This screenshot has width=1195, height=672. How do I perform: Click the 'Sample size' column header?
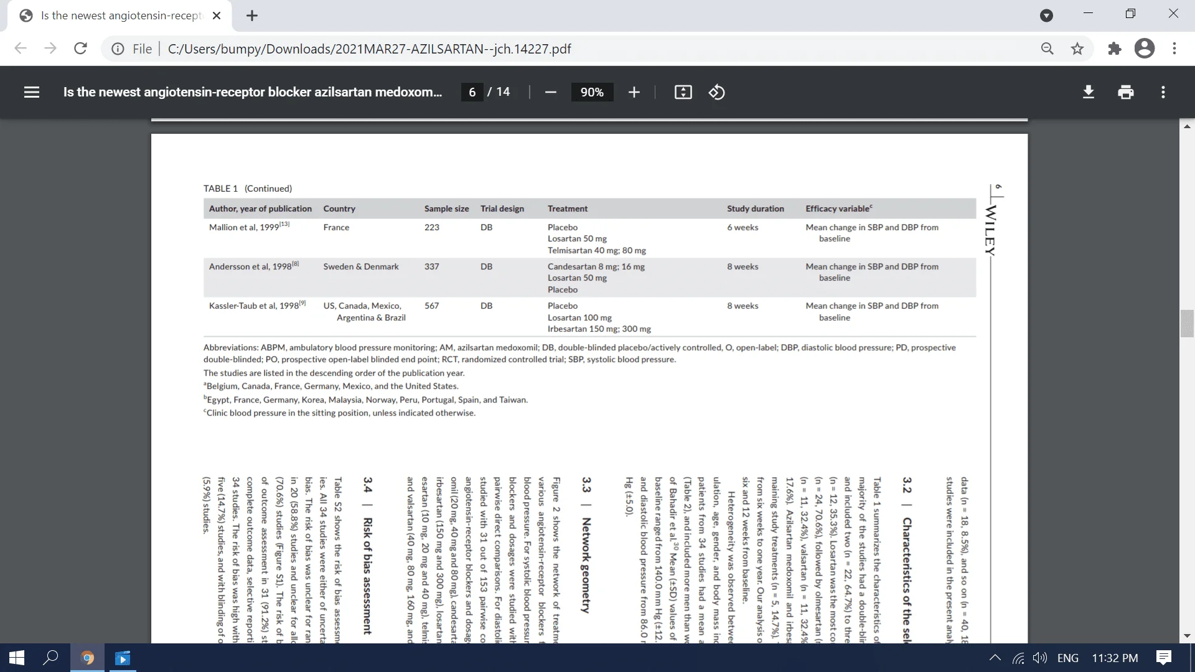pyautogui.click(x=446, y=208)
